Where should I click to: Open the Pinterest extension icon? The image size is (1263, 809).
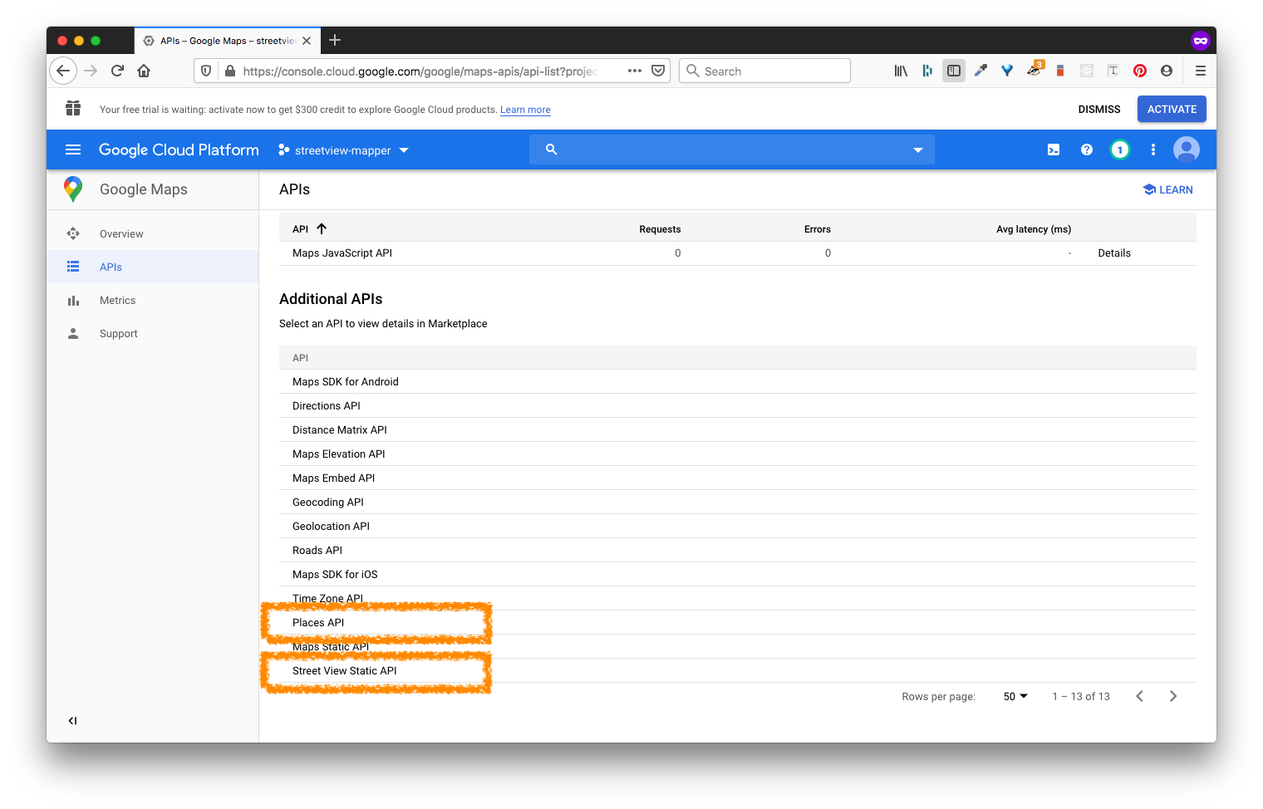[1139, 71]
